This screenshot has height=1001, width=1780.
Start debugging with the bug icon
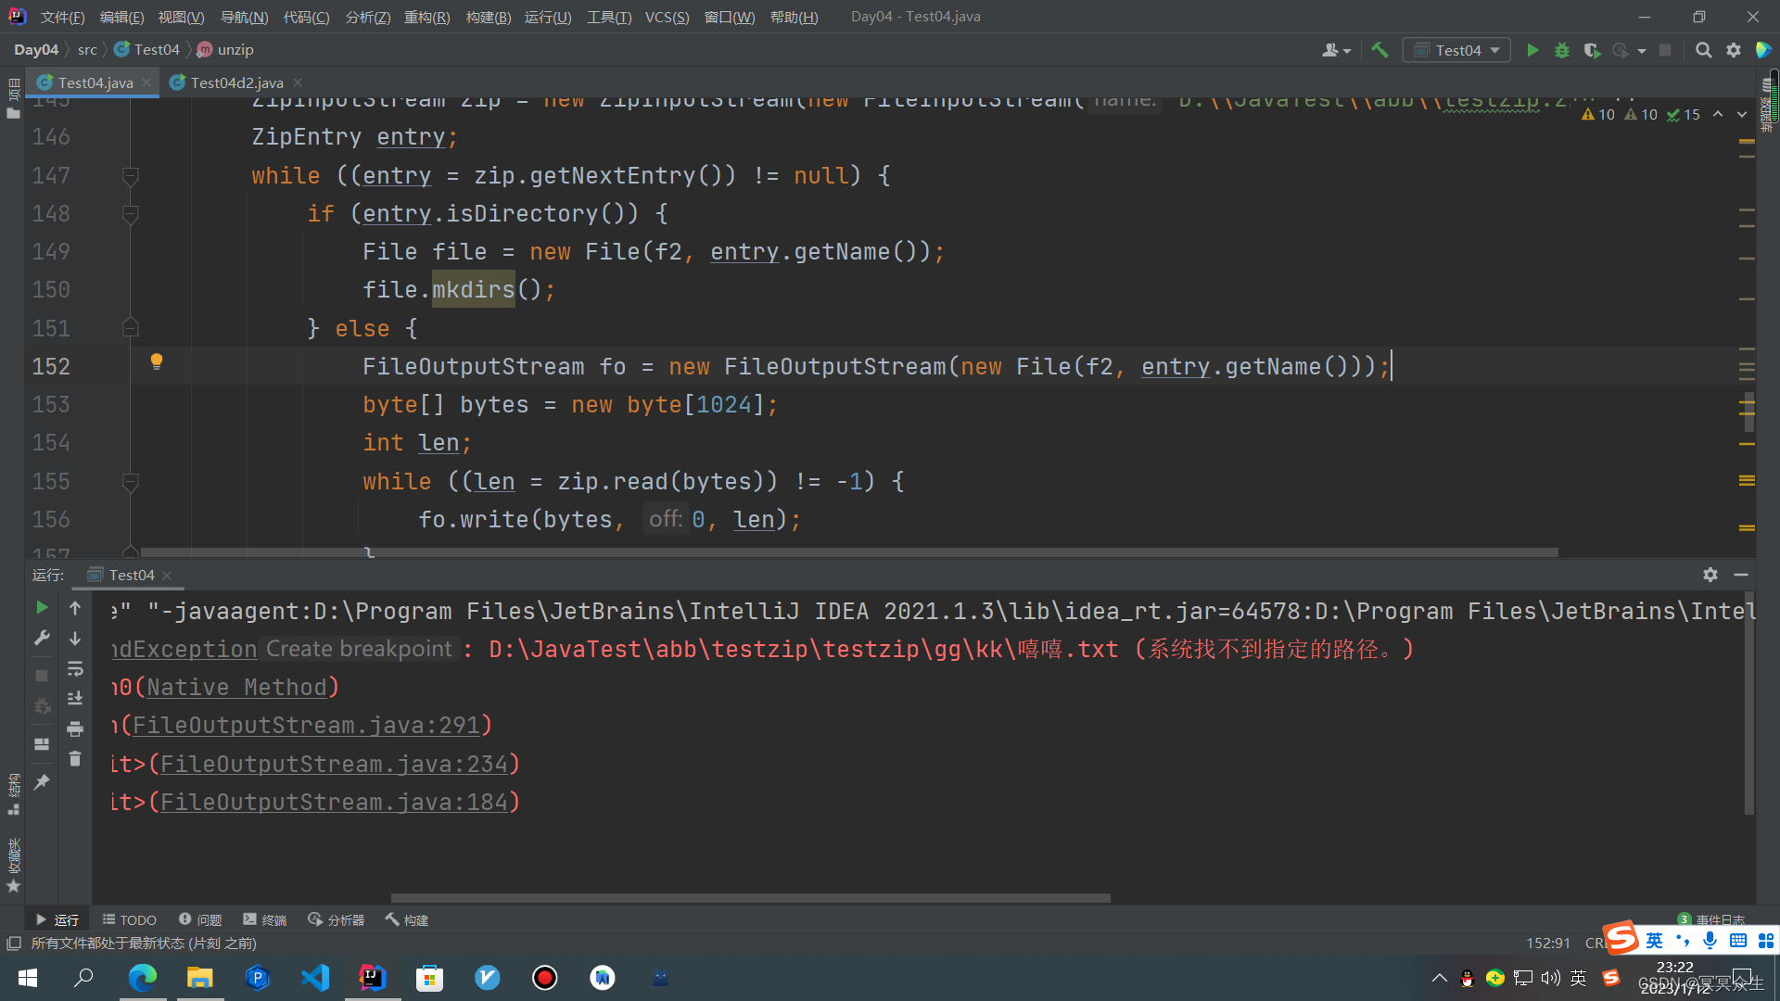(x=1562, y=50)
